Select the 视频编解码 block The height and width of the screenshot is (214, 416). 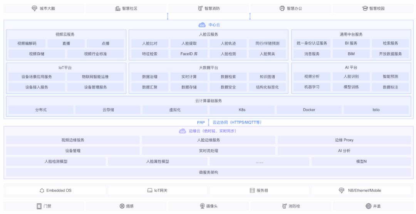pyautogui.click(x=27, y=43)
